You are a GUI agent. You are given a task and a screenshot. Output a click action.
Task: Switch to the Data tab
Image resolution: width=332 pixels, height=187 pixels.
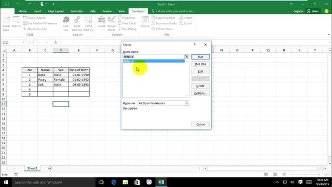[92, 11]
